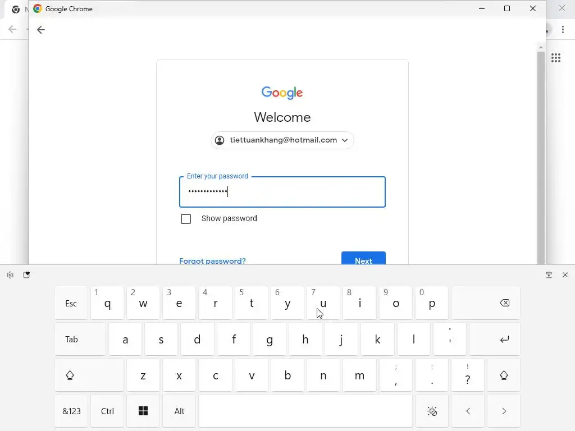Viewport: 575px width, 431px height.
Task: Tap the period key
Action: click(432, 375)
